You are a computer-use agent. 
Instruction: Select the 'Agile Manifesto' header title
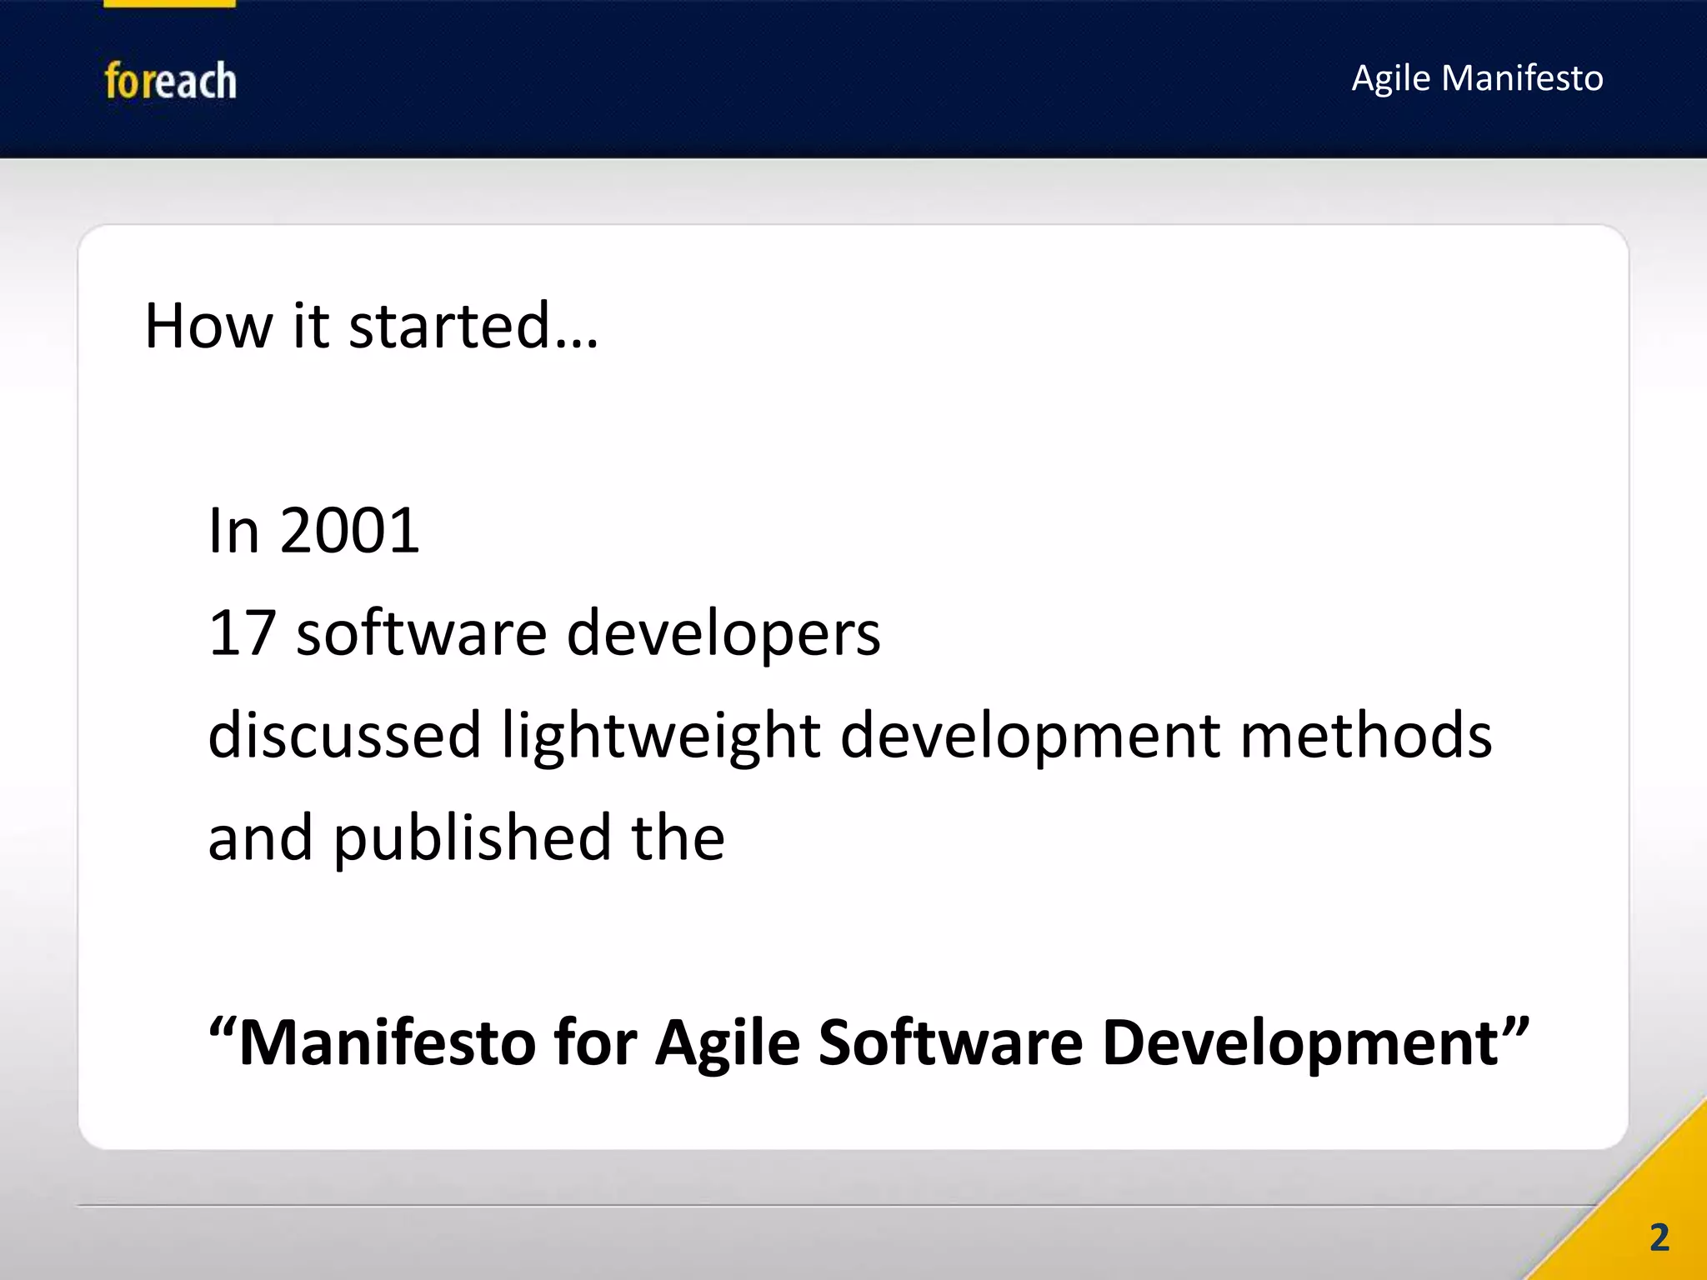coord(1477,78)
